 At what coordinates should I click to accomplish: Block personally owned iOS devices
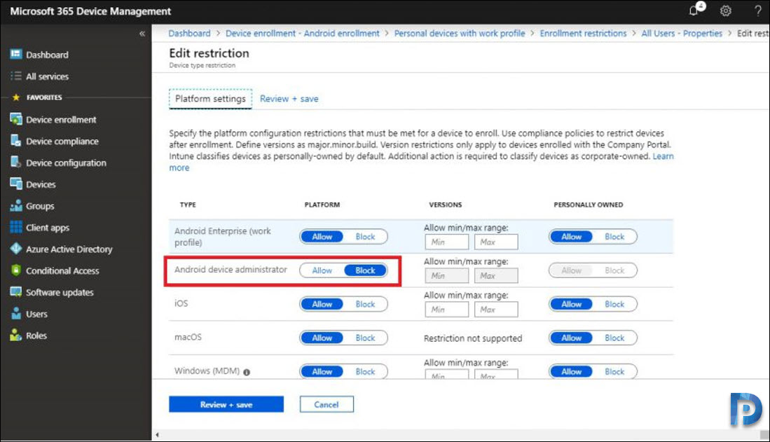click(x=614, y=305)
